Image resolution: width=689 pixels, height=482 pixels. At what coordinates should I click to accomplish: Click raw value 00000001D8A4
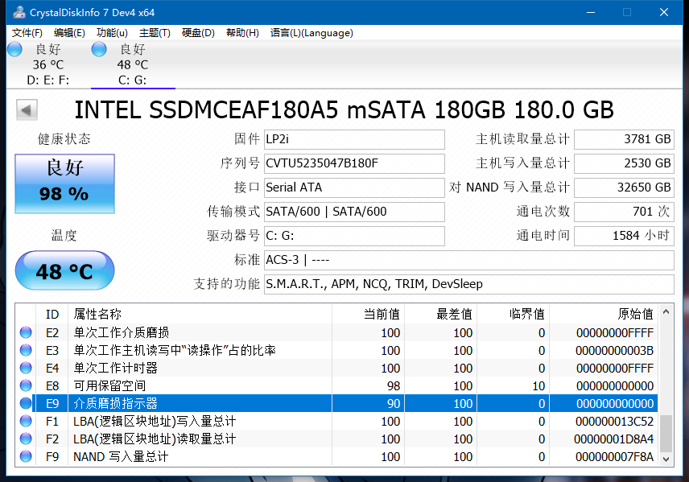613,439
